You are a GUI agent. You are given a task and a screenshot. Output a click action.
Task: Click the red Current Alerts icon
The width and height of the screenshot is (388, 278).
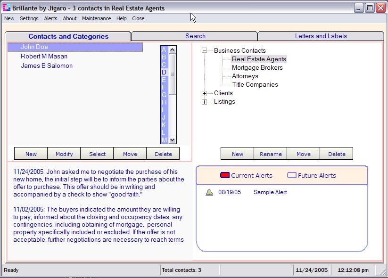(225, 175)
